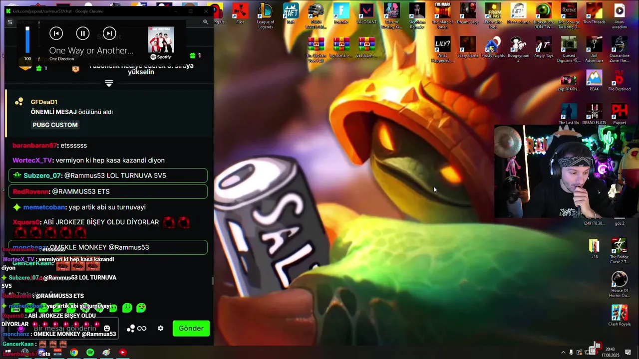Screen dimensions: 639x359
Task: Launch the Jail Adventure icon
Action: point(594,49)
